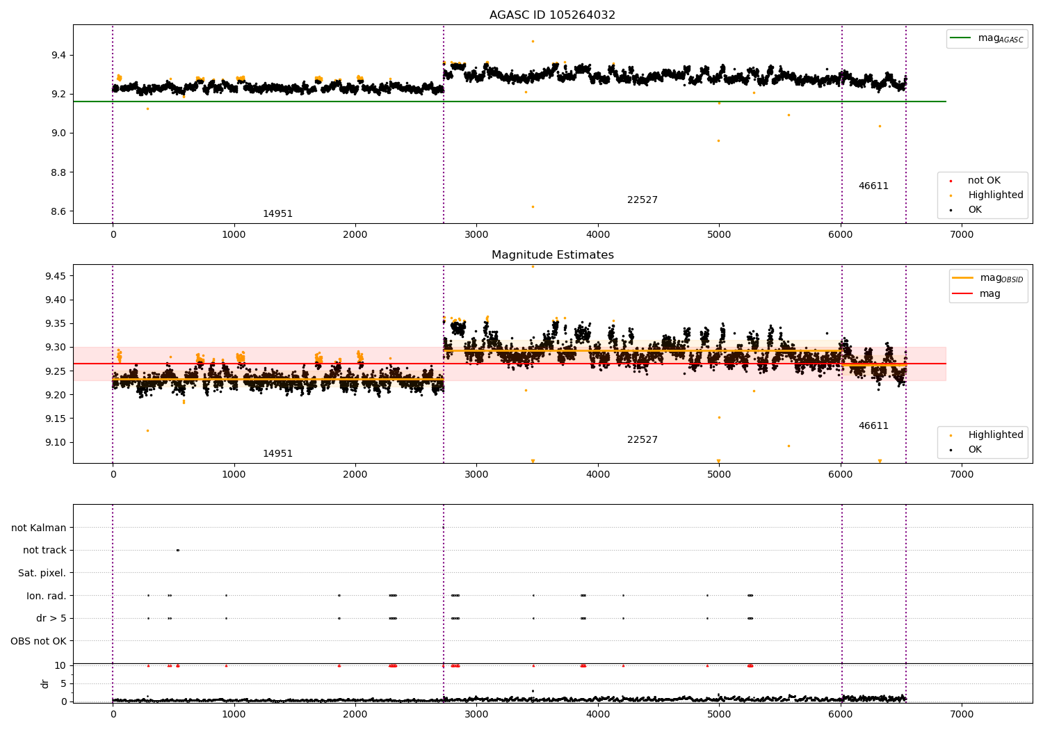Click the 'dr' axis label
The width and height of the screenshot is (1043, 730).
[45, 683]
